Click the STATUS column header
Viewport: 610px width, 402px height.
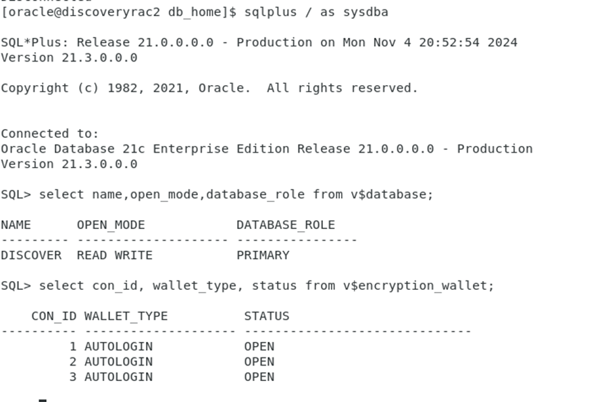point(267,316)
